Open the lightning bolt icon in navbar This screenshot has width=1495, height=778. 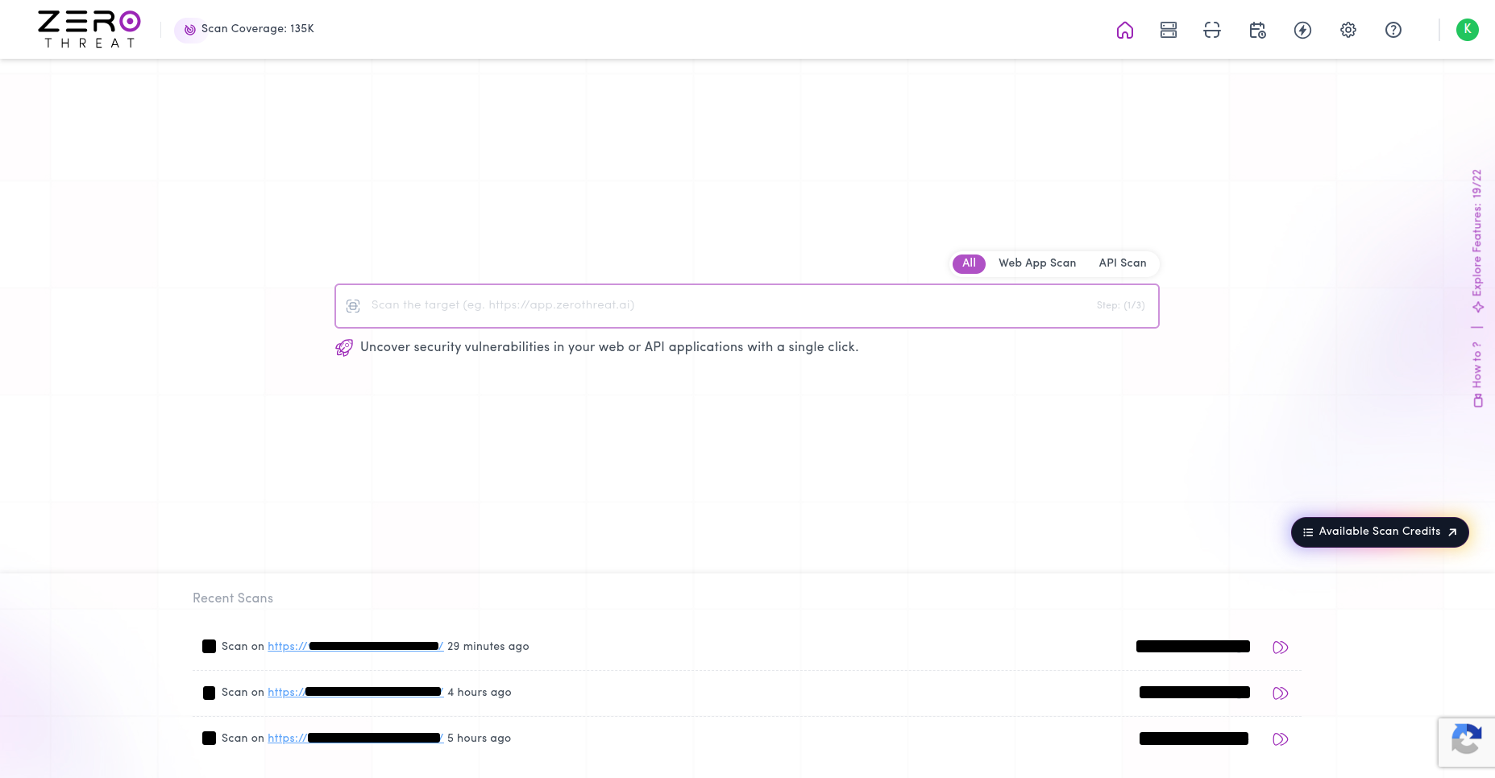(1302, 30)
